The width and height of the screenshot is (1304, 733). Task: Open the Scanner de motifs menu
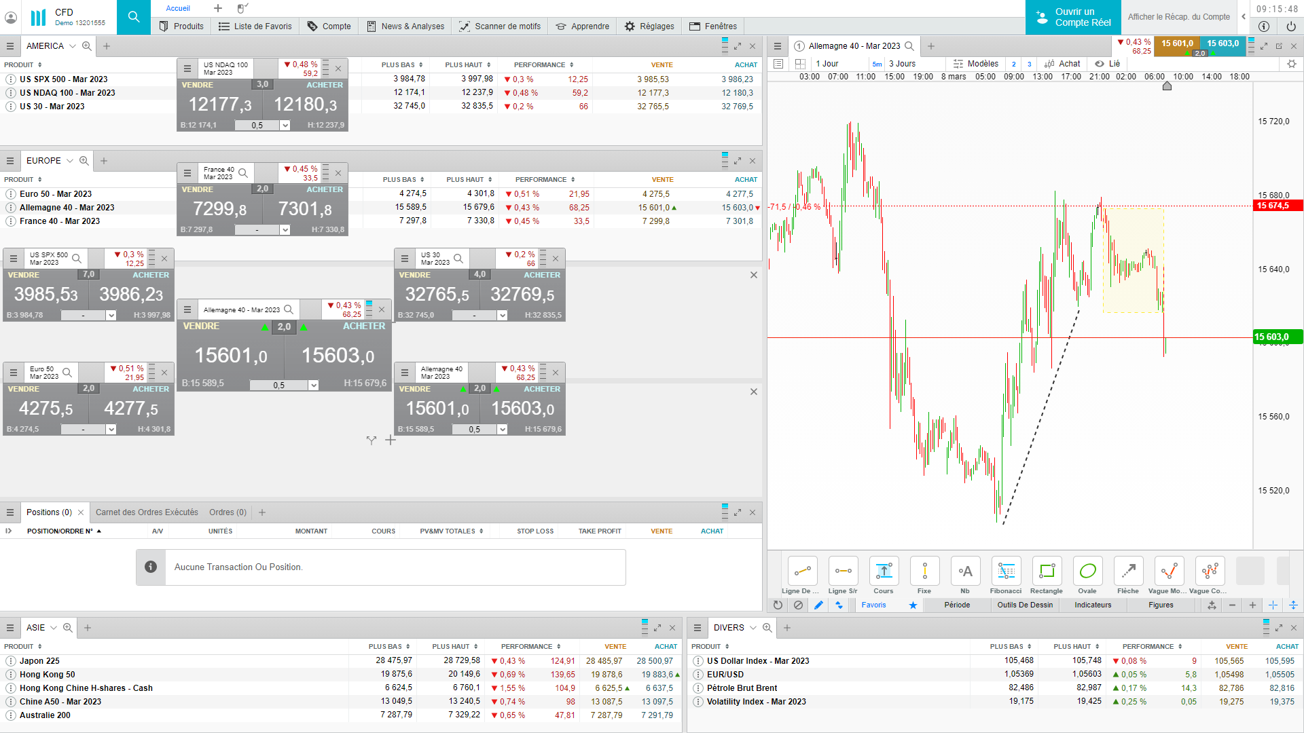[x=500, y=26]
